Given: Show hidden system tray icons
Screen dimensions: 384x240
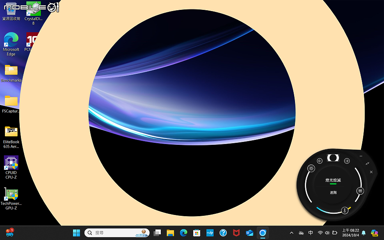Looking at the screenshot, I should click(x=291, y=233).
